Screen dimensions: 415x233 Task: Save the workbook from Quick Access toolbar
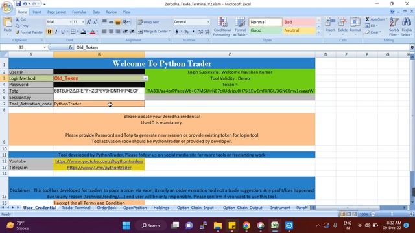click(18, 4)
